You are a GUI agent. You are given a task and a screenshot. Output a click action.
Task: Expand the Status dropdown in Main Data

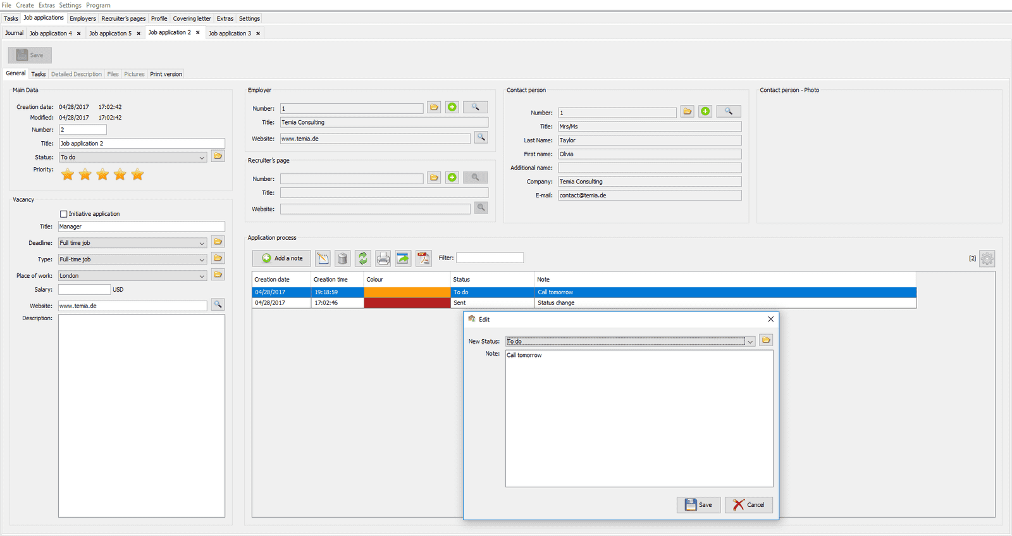tap(202, 157)
